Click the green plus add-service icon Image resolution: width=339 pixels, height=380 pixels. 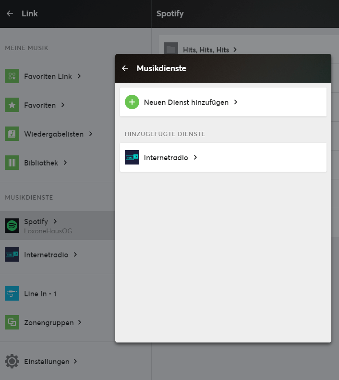(x=132, y=102)
